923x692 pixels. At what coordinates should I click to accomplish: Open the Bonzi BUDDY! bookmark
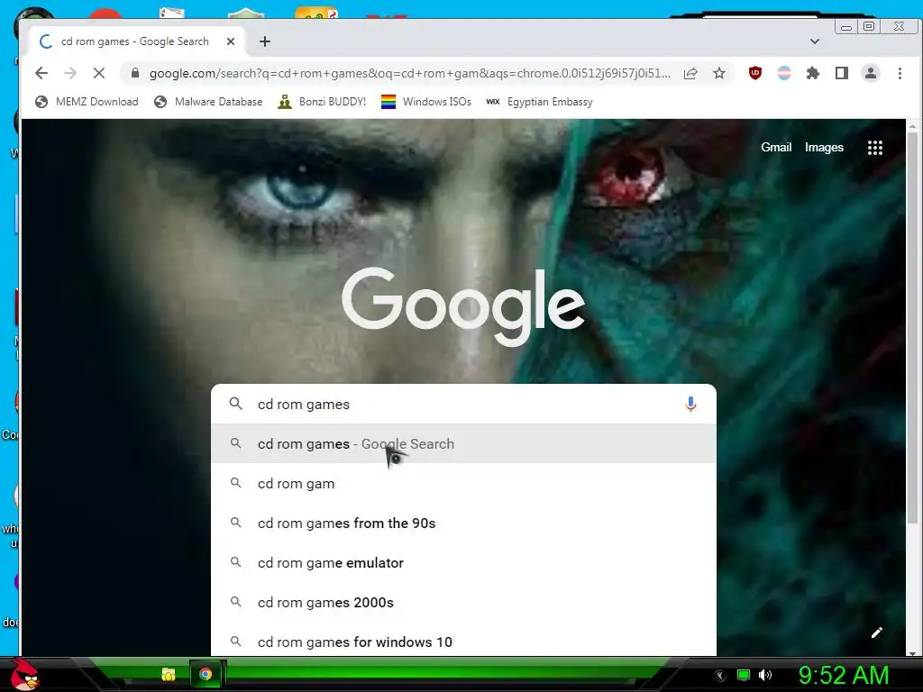[322, 102]
